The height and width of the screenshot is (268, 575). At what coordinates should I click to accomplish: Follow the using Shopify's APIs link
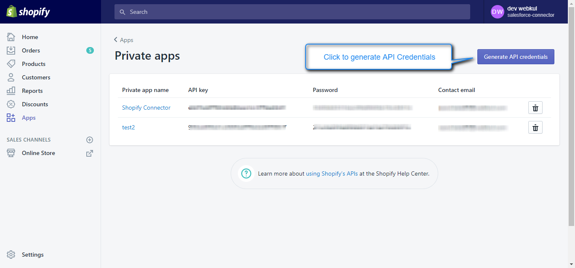click(x=332, y=173)
